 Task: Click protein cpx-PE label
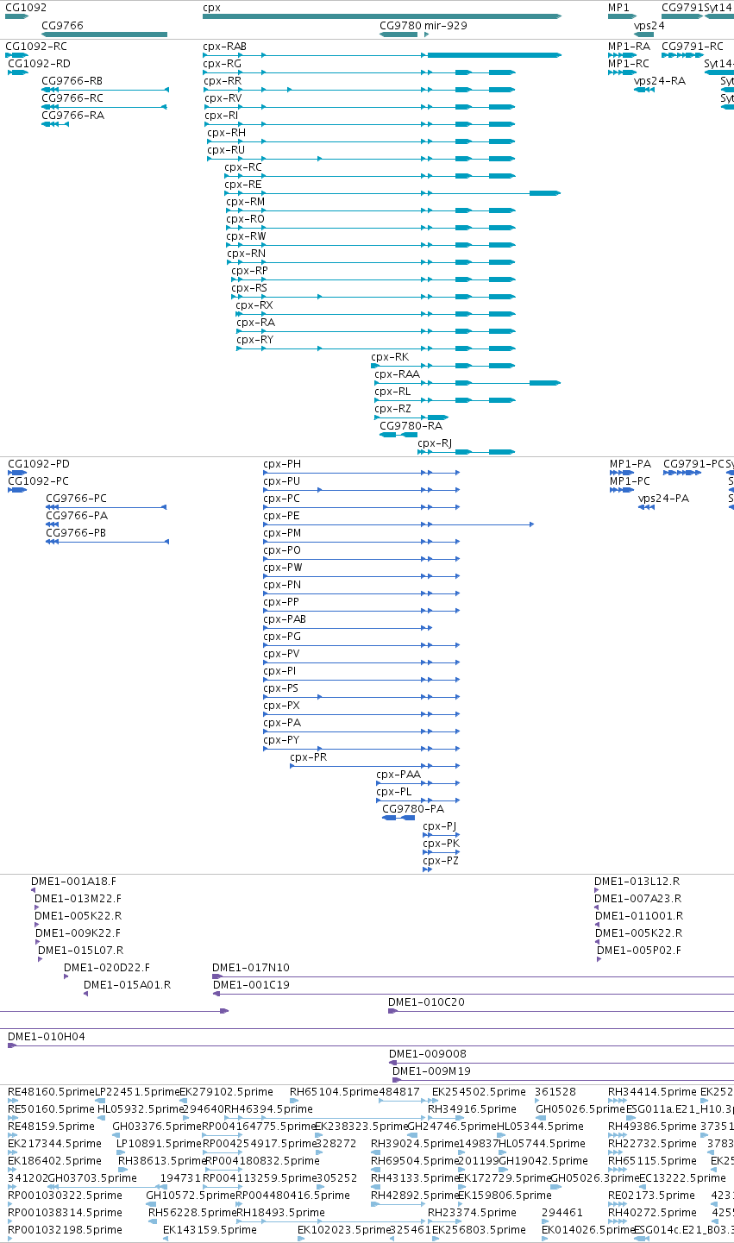pyautogui.click(x=281, y=516)
